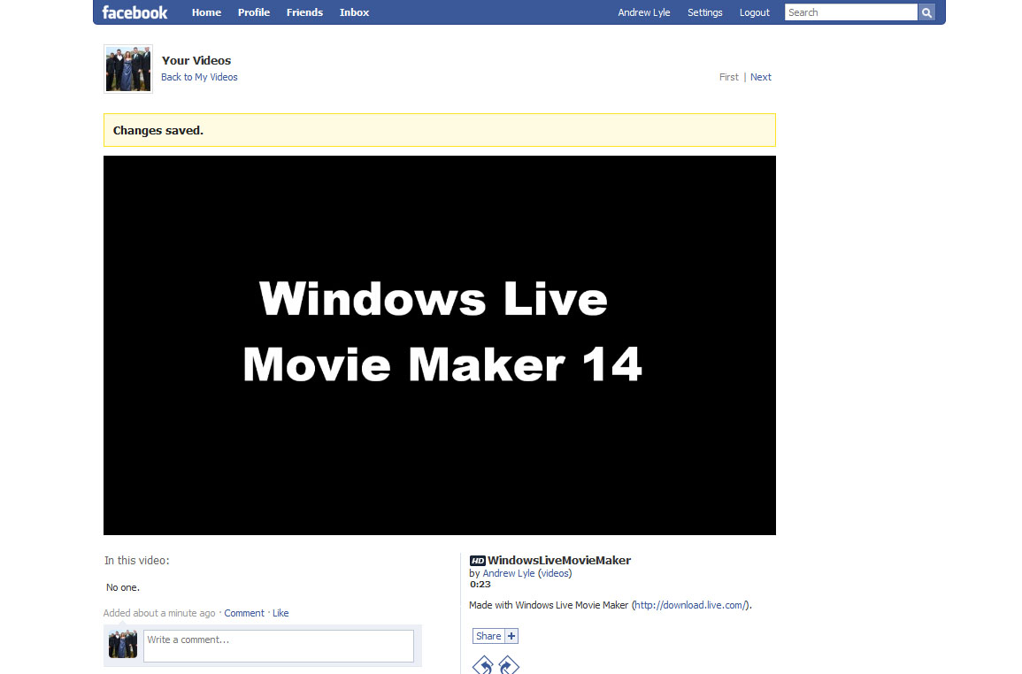
Task: Open the Inbox
Action: (x=354, y=12)
